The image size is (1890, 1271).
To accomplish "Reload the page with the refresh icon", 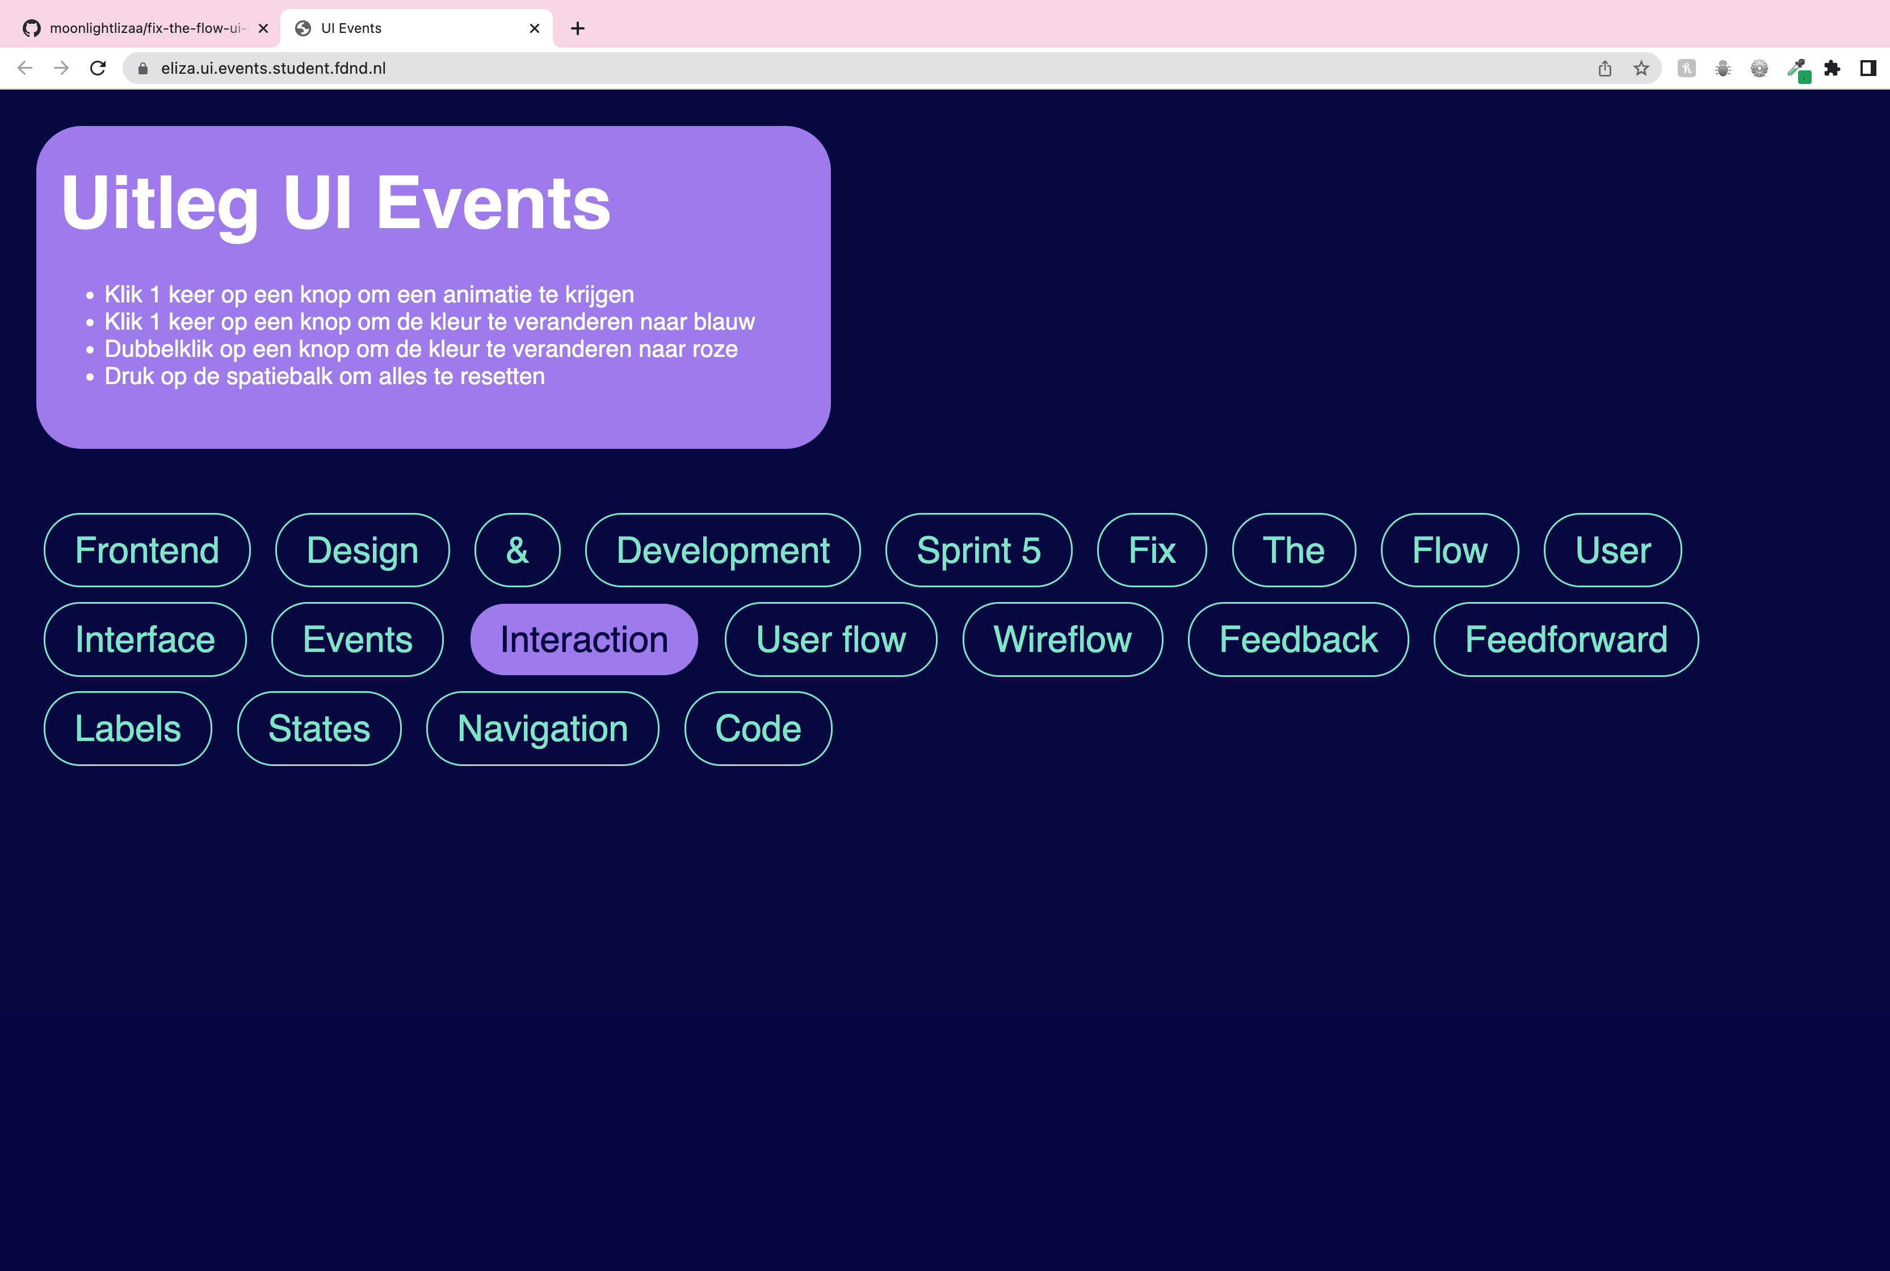I will (98, 68).
